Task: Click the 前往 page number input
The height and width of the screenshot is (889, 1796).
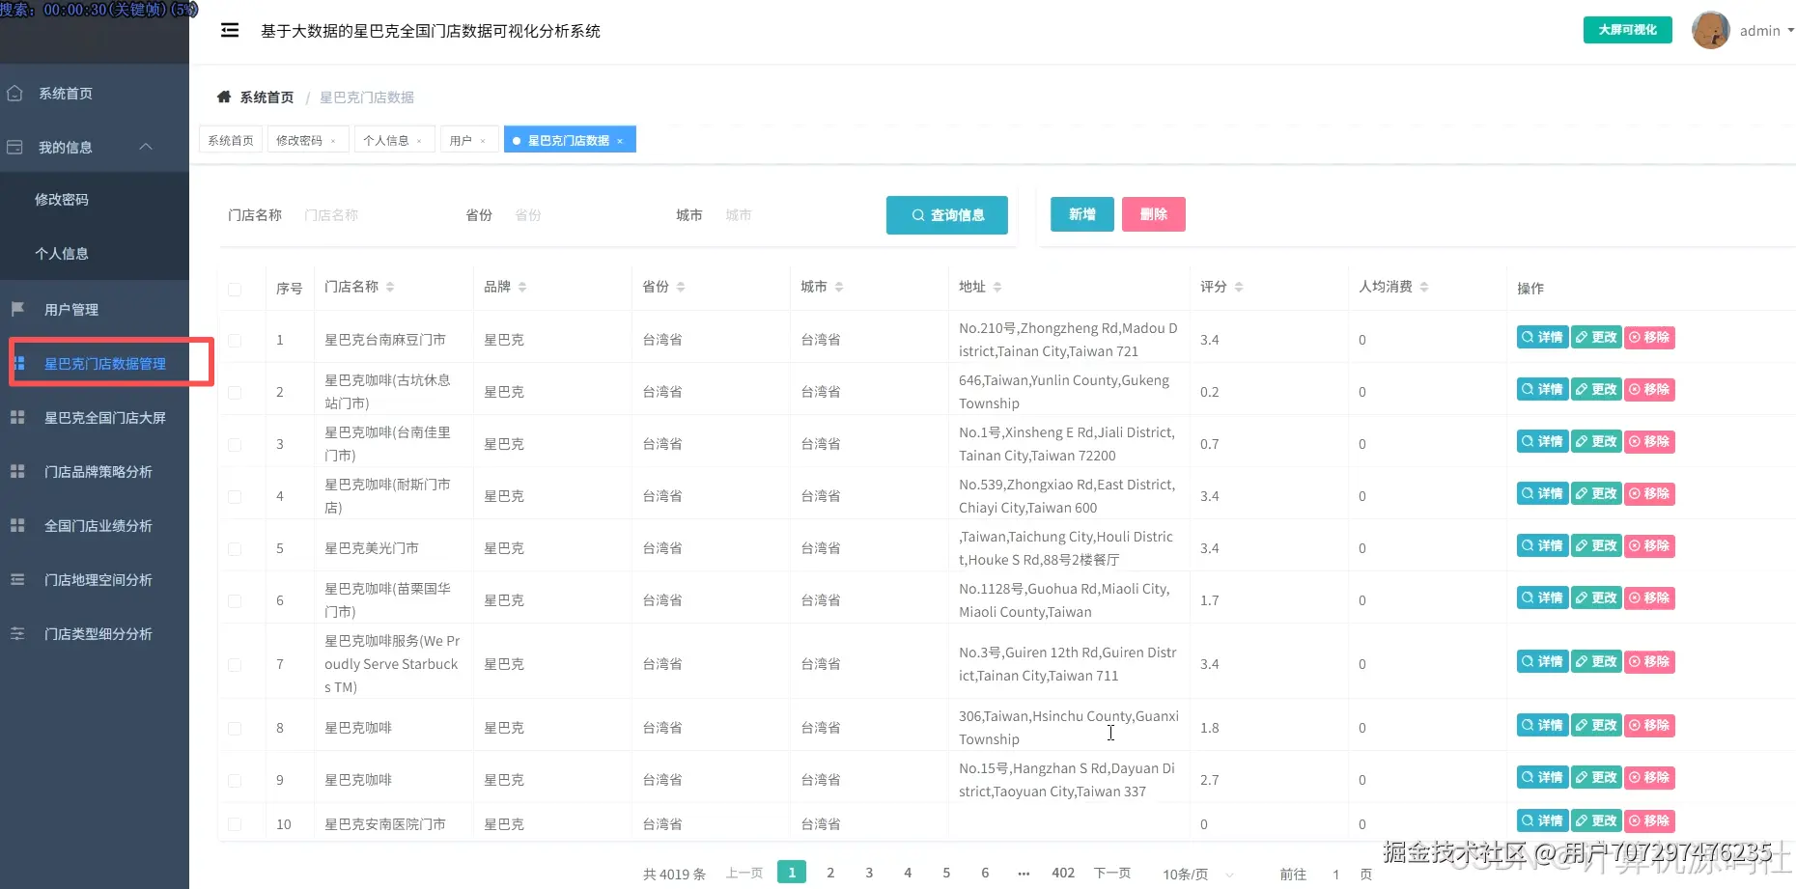Action: click(x=1335, y=874)
